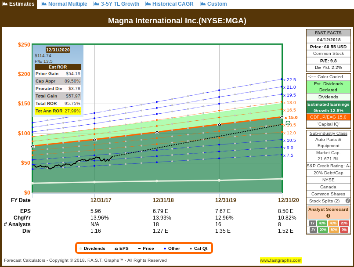Click the chart icon on the Estimates tab
Viewport: 354px width, 267px height.
4,4
